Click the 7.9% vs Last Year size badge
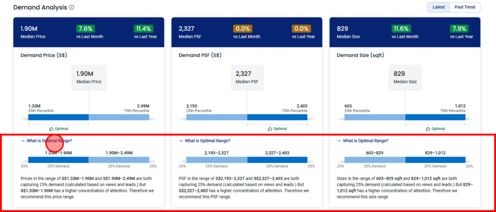The image size is (496, 212). coord(459,29)
